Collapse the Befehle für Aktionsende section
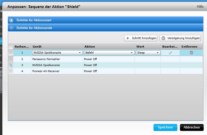Image resolution: width=207 pixels, height=135 pixels. (12, 28)
